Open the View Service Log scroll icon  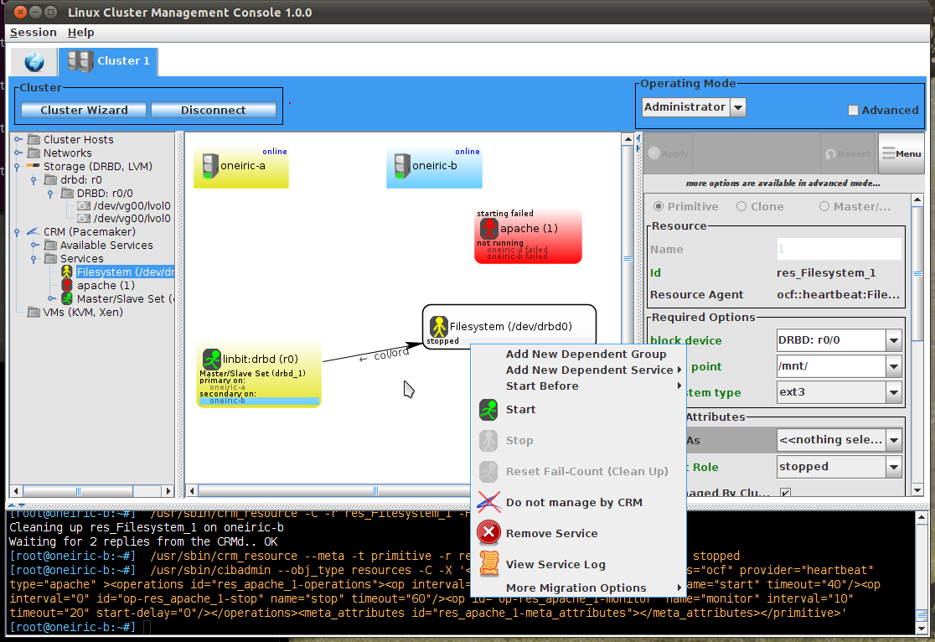(x=488, y=564)
